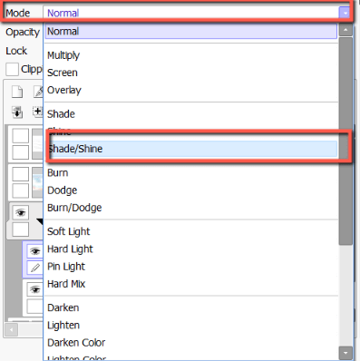
Task: Hide the layer folder with eye icon
Action: pyautogui.click(x=21, y=212)
